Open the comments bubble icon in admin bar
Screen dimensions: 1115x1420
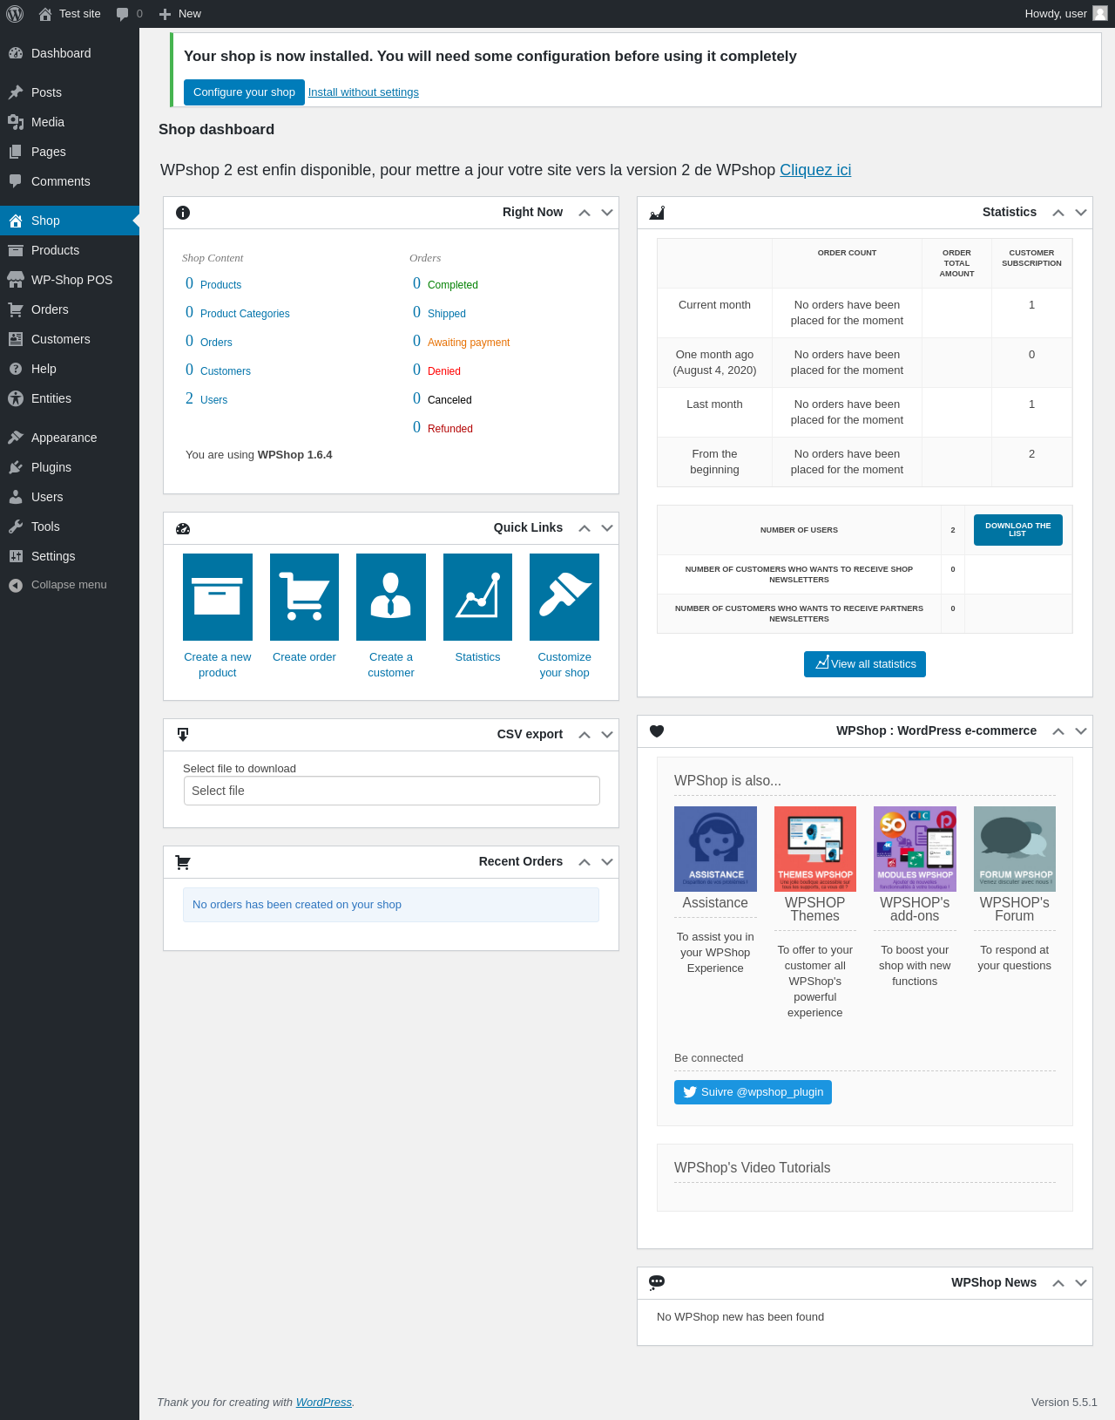pyautogui.click(x=123, y=14)
